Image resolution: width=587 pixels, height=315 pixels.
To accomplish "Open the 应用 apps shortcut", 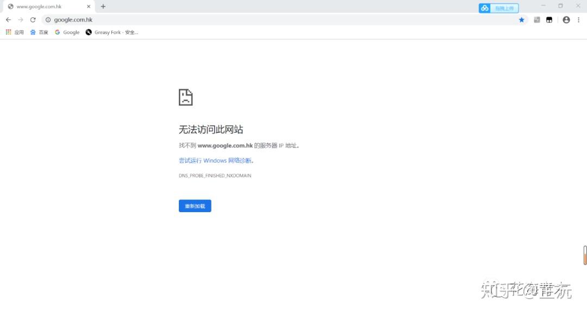I will [x=15, y=32].
